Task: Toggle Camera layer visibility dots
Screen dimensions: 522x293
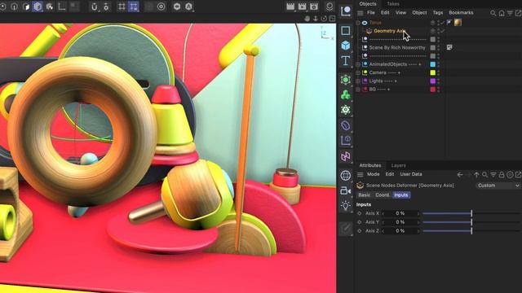Action: coord(439,72)
